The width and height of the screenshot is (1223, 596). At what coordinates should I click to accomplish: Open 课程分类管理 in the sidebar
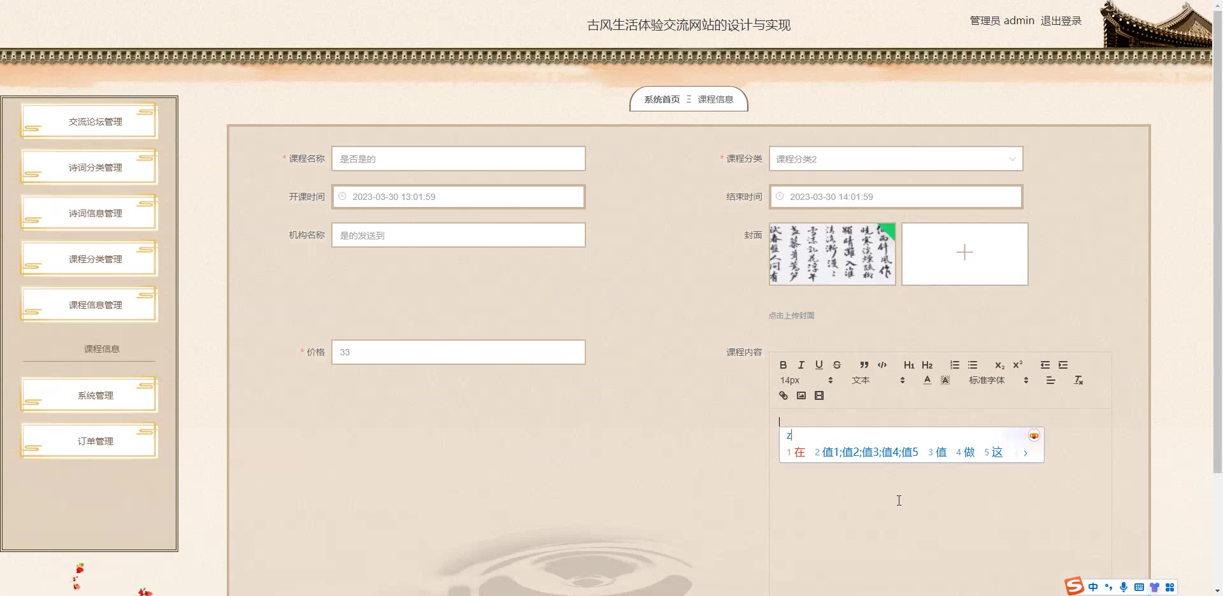click(89, 259)
